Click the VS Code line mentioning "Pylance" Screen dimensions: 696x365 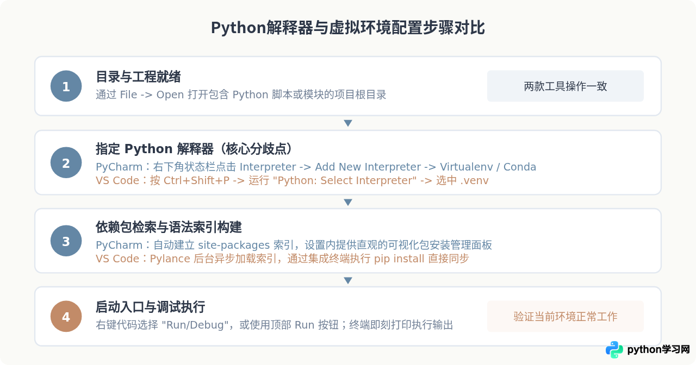point(282,259)
